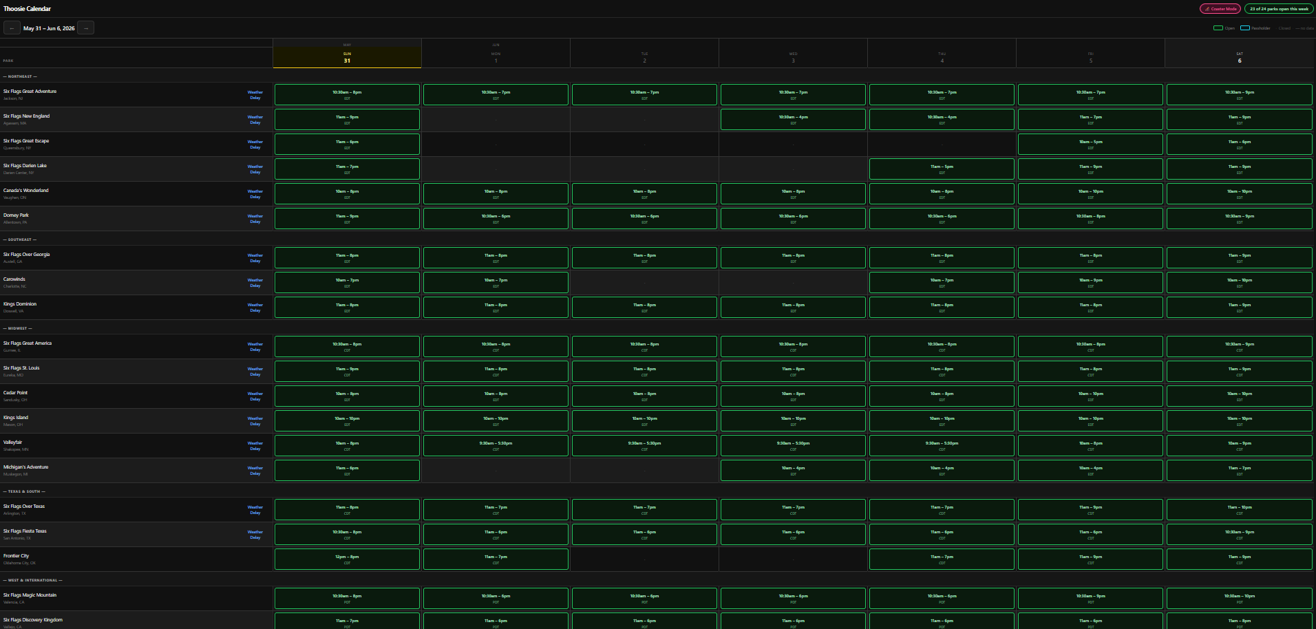The width and height of the screenshot is (1316, 629).
Task: Open Six Flags Magic Mountain's Friday hours cell
Action: point(1090,599)
